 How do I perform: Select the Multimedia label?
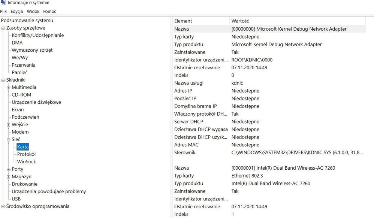pyautogui.click(x=24, y=87)
